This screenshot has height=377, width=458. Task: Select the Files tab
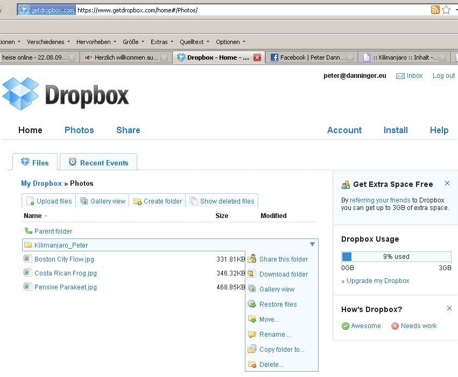point(35,162)
